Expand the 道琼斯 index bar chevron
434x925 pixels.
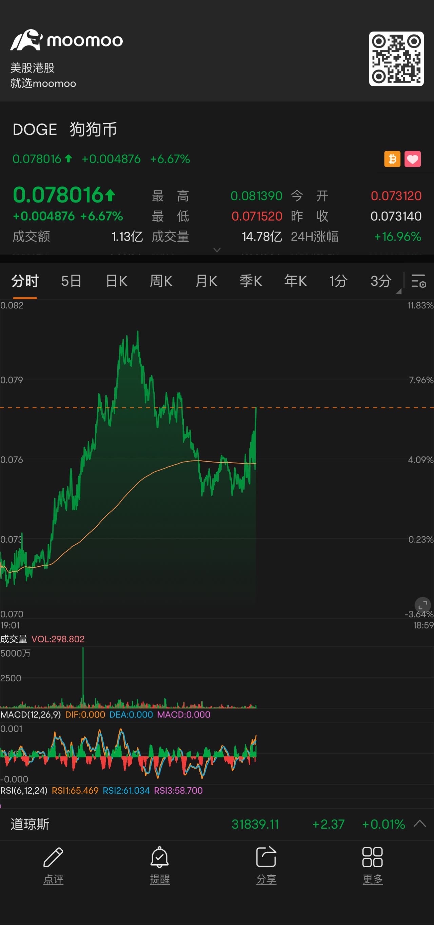coord(420,824)
